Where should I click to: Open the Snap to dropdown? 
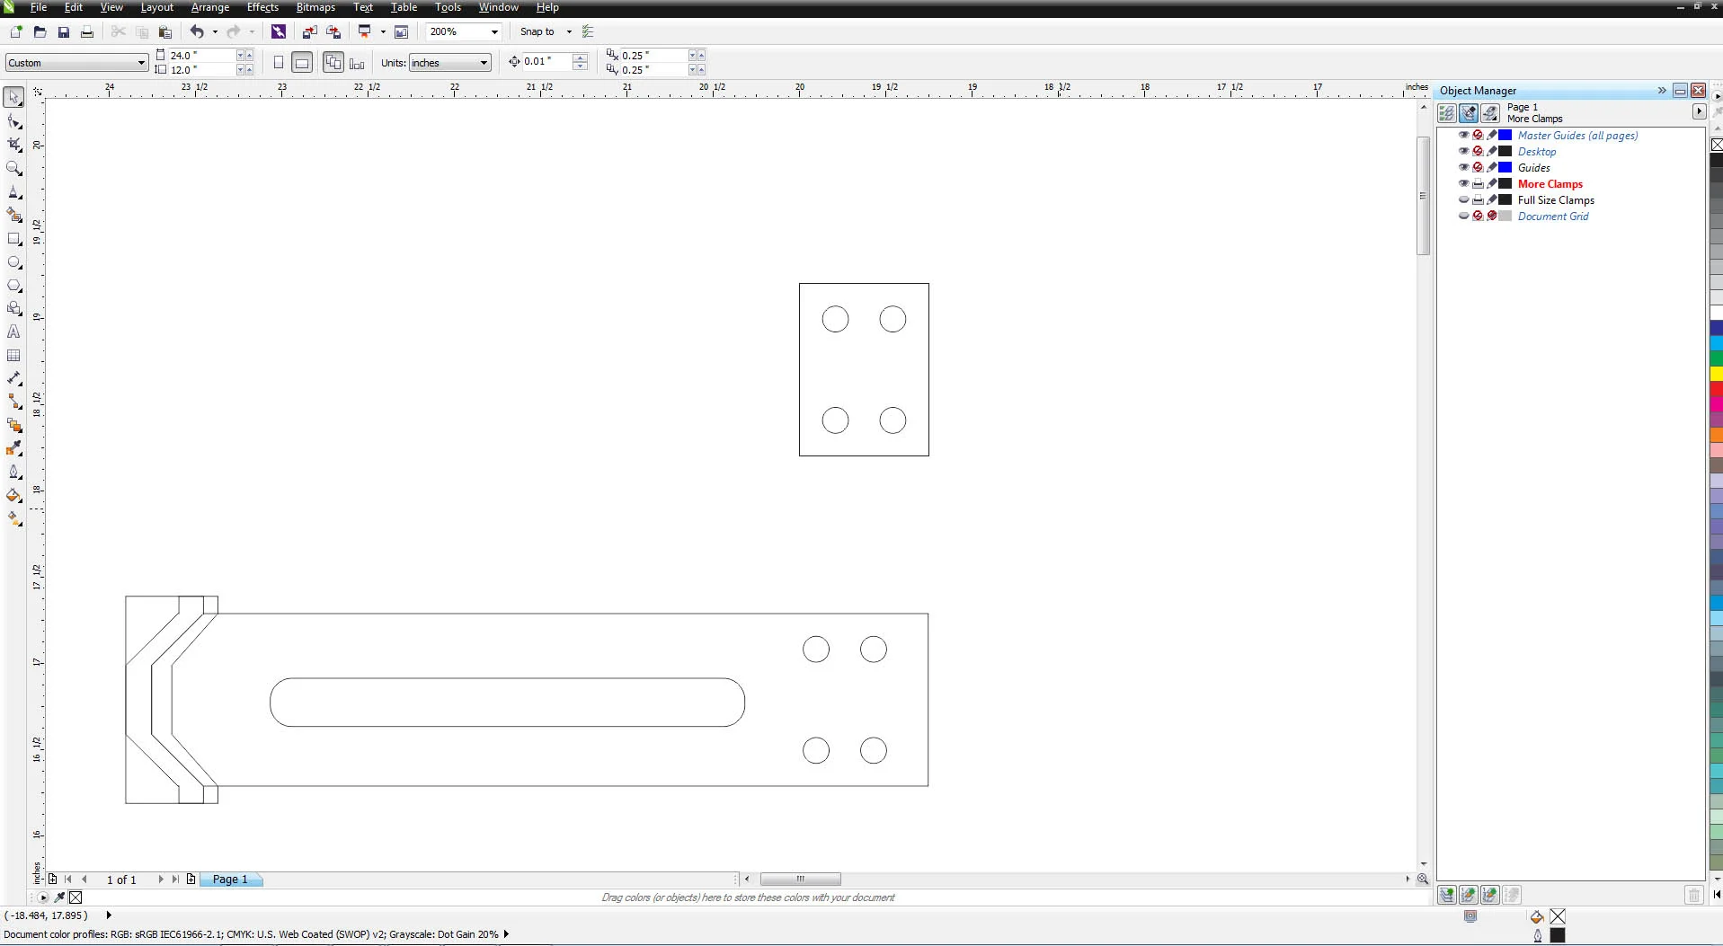click(x=569, y=31)
